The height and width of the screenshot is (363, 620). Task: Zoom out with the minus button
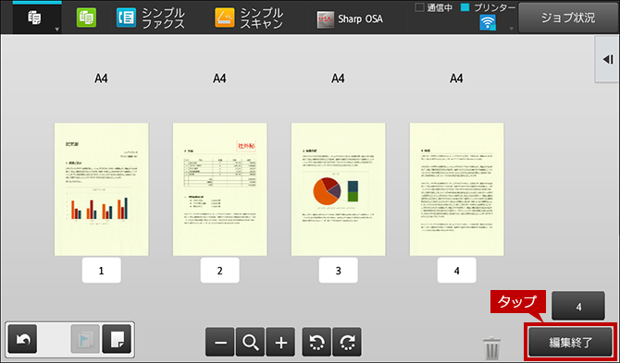tap(220, 342)
